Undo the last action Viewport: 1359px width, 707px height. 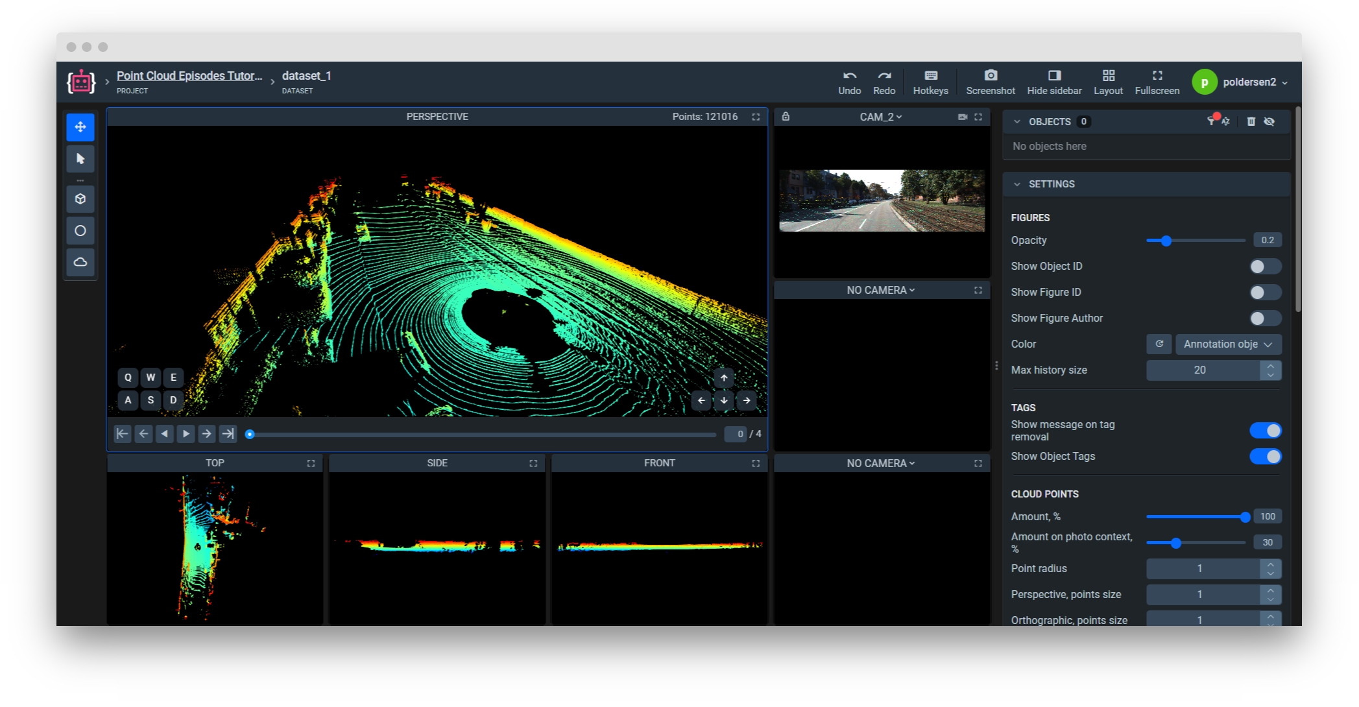pyautogui.click(x=849, y=82)
